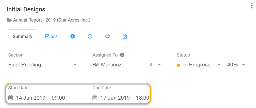Open the recurring arrows repeat tab

click(108, 37)
